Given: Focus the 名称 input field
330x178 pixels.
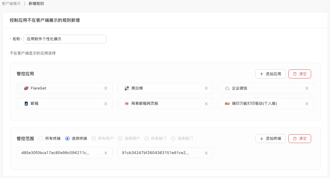Looking at the screenshot, I should click(65, 39).
